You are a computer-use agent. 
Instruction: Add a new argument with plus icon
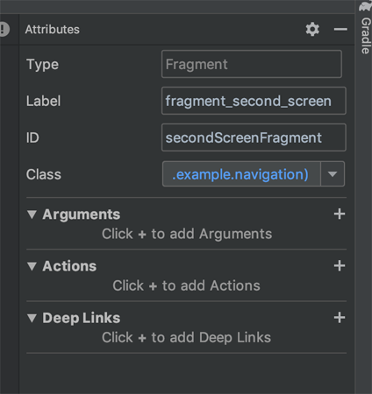[x=340, y=214]
